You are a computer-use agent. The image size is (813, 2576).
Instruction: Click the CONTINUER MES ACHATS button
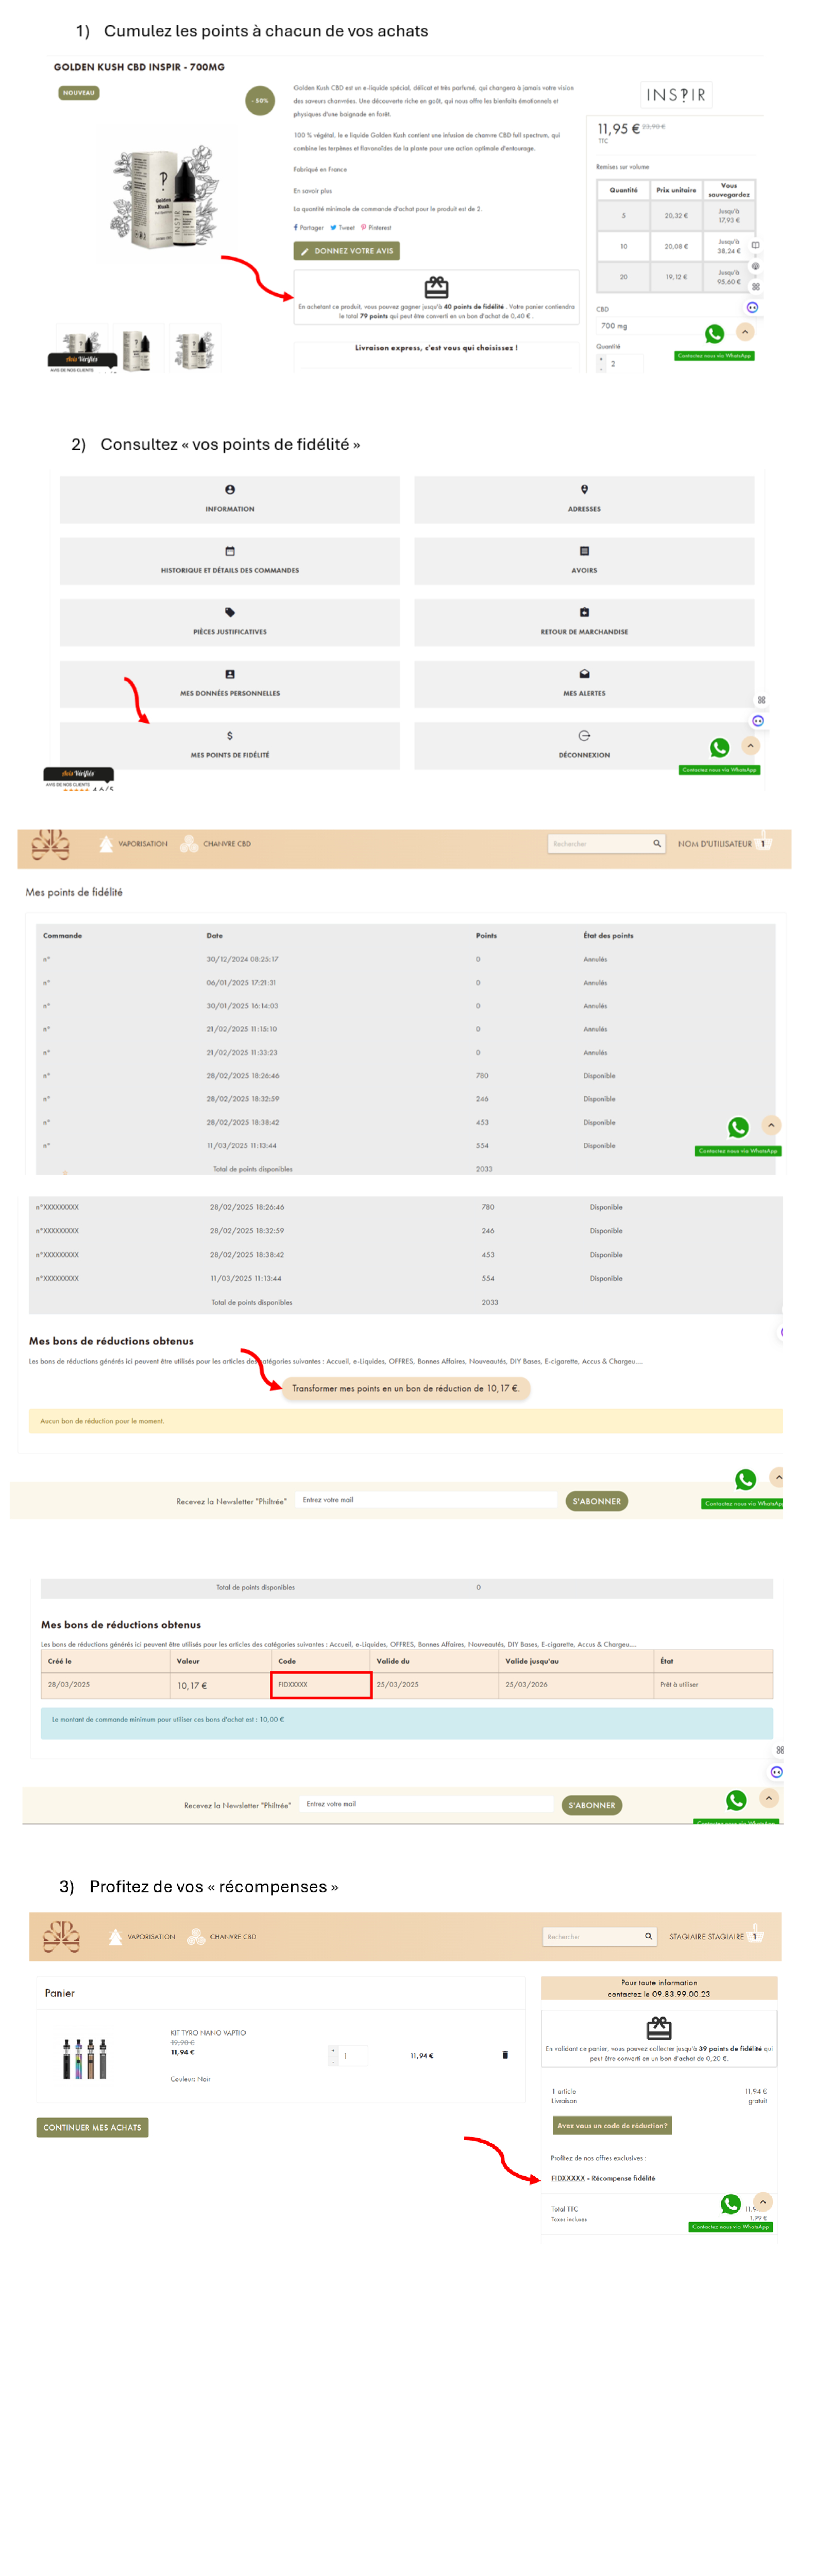click(92, 2127)
